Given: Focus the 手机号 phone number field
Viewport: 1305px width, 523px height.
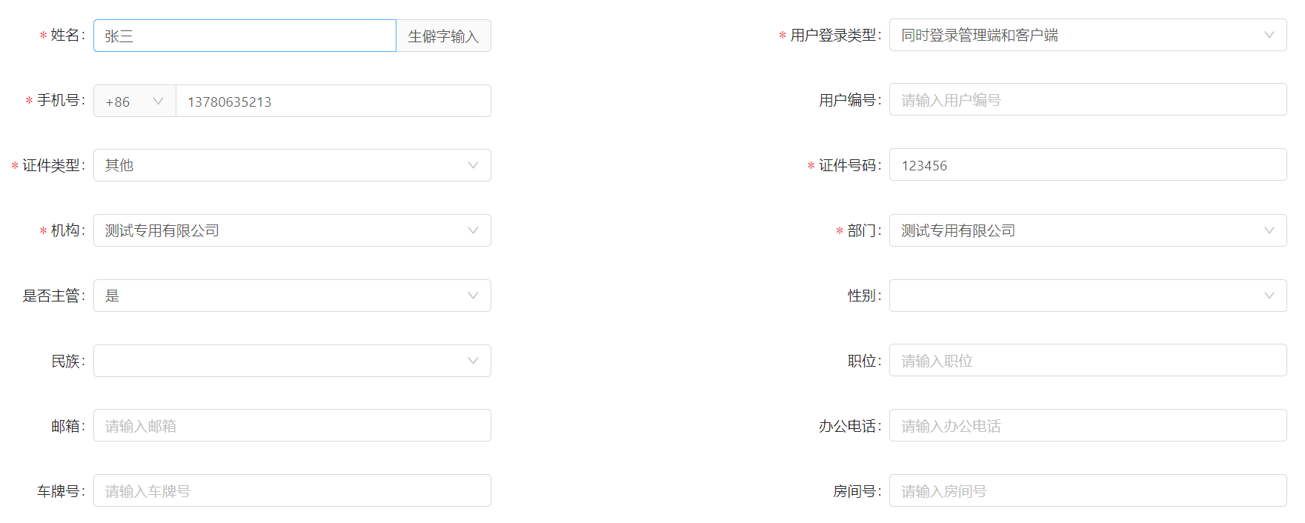Looking at the screenshot, I should click(333, 101).
